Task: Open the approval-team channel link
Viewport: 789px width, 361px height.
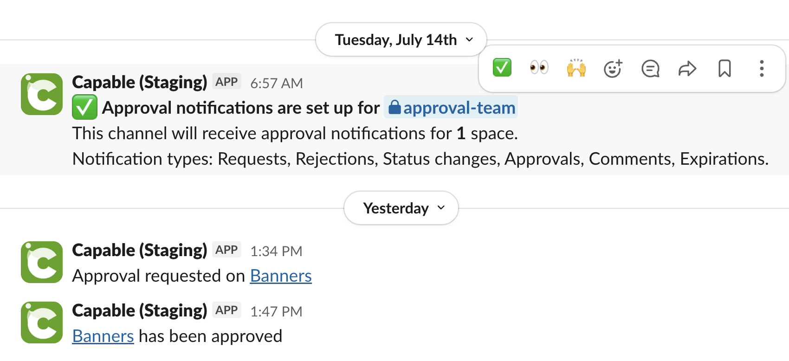Action: (451, 107)
